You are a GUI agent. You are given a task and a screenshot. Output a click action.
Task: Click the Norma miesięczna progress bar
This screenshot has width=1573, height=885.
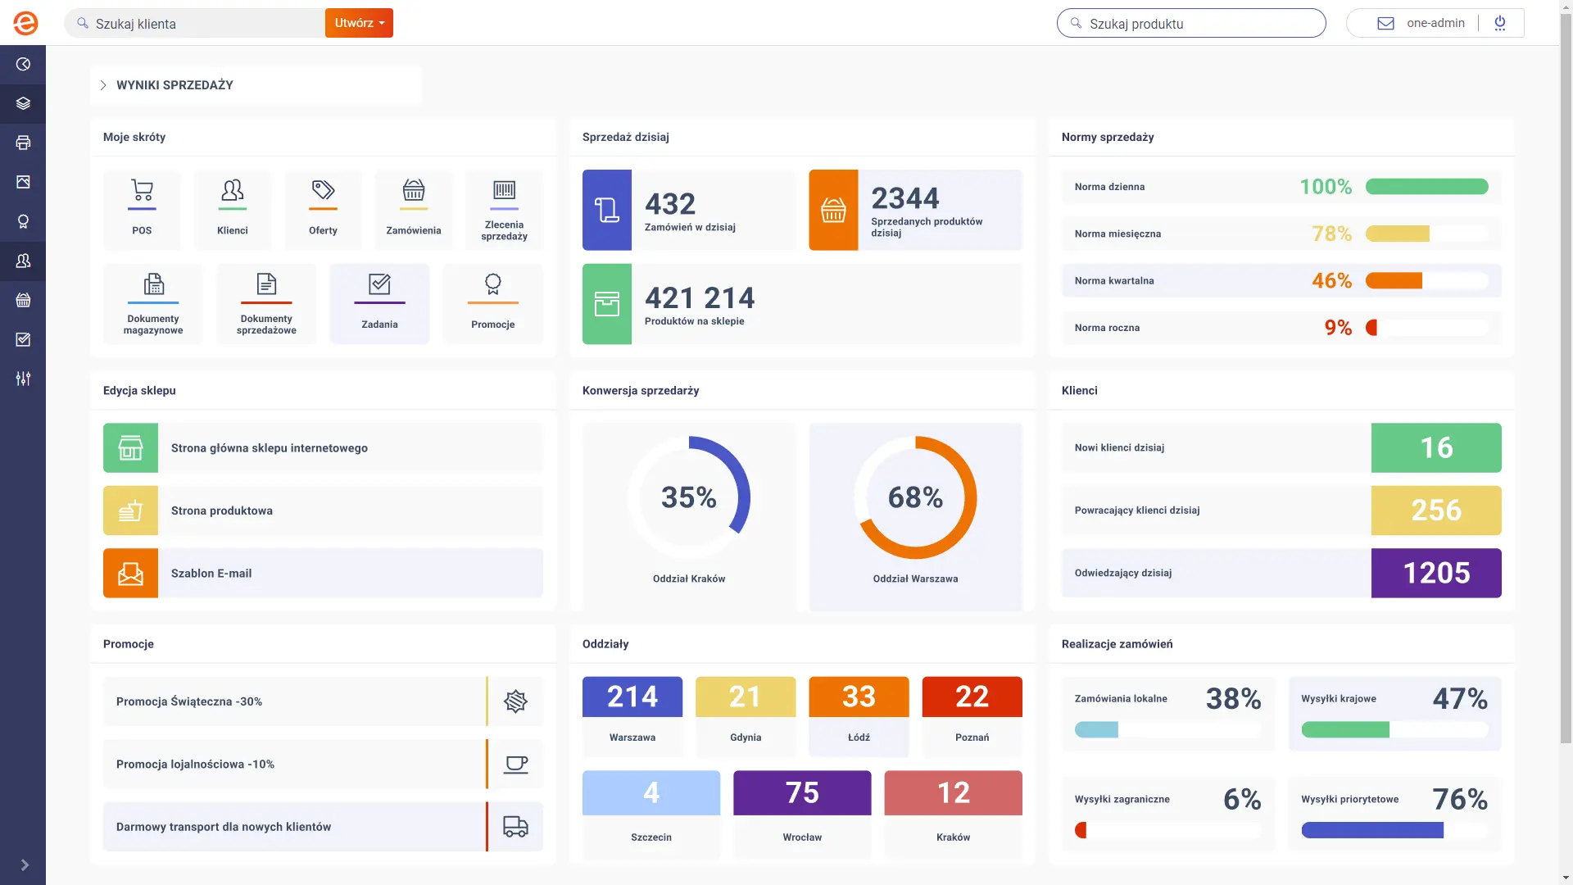1426,234
